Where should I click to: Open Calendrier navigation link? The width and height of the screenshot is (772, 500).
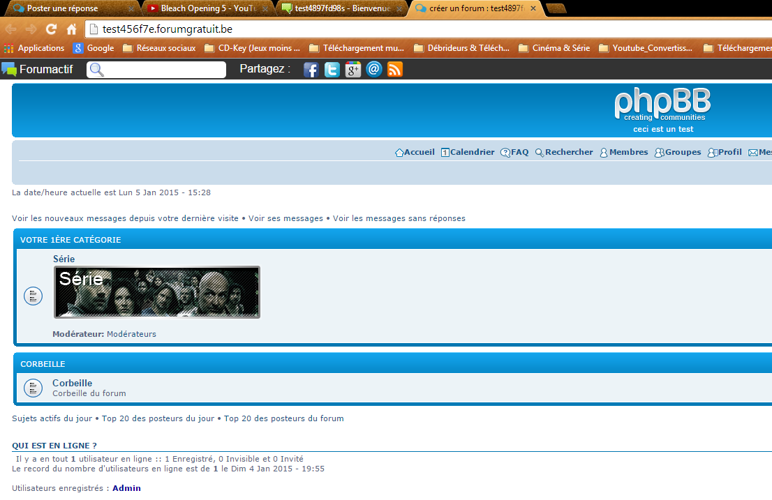click(468, 153)
